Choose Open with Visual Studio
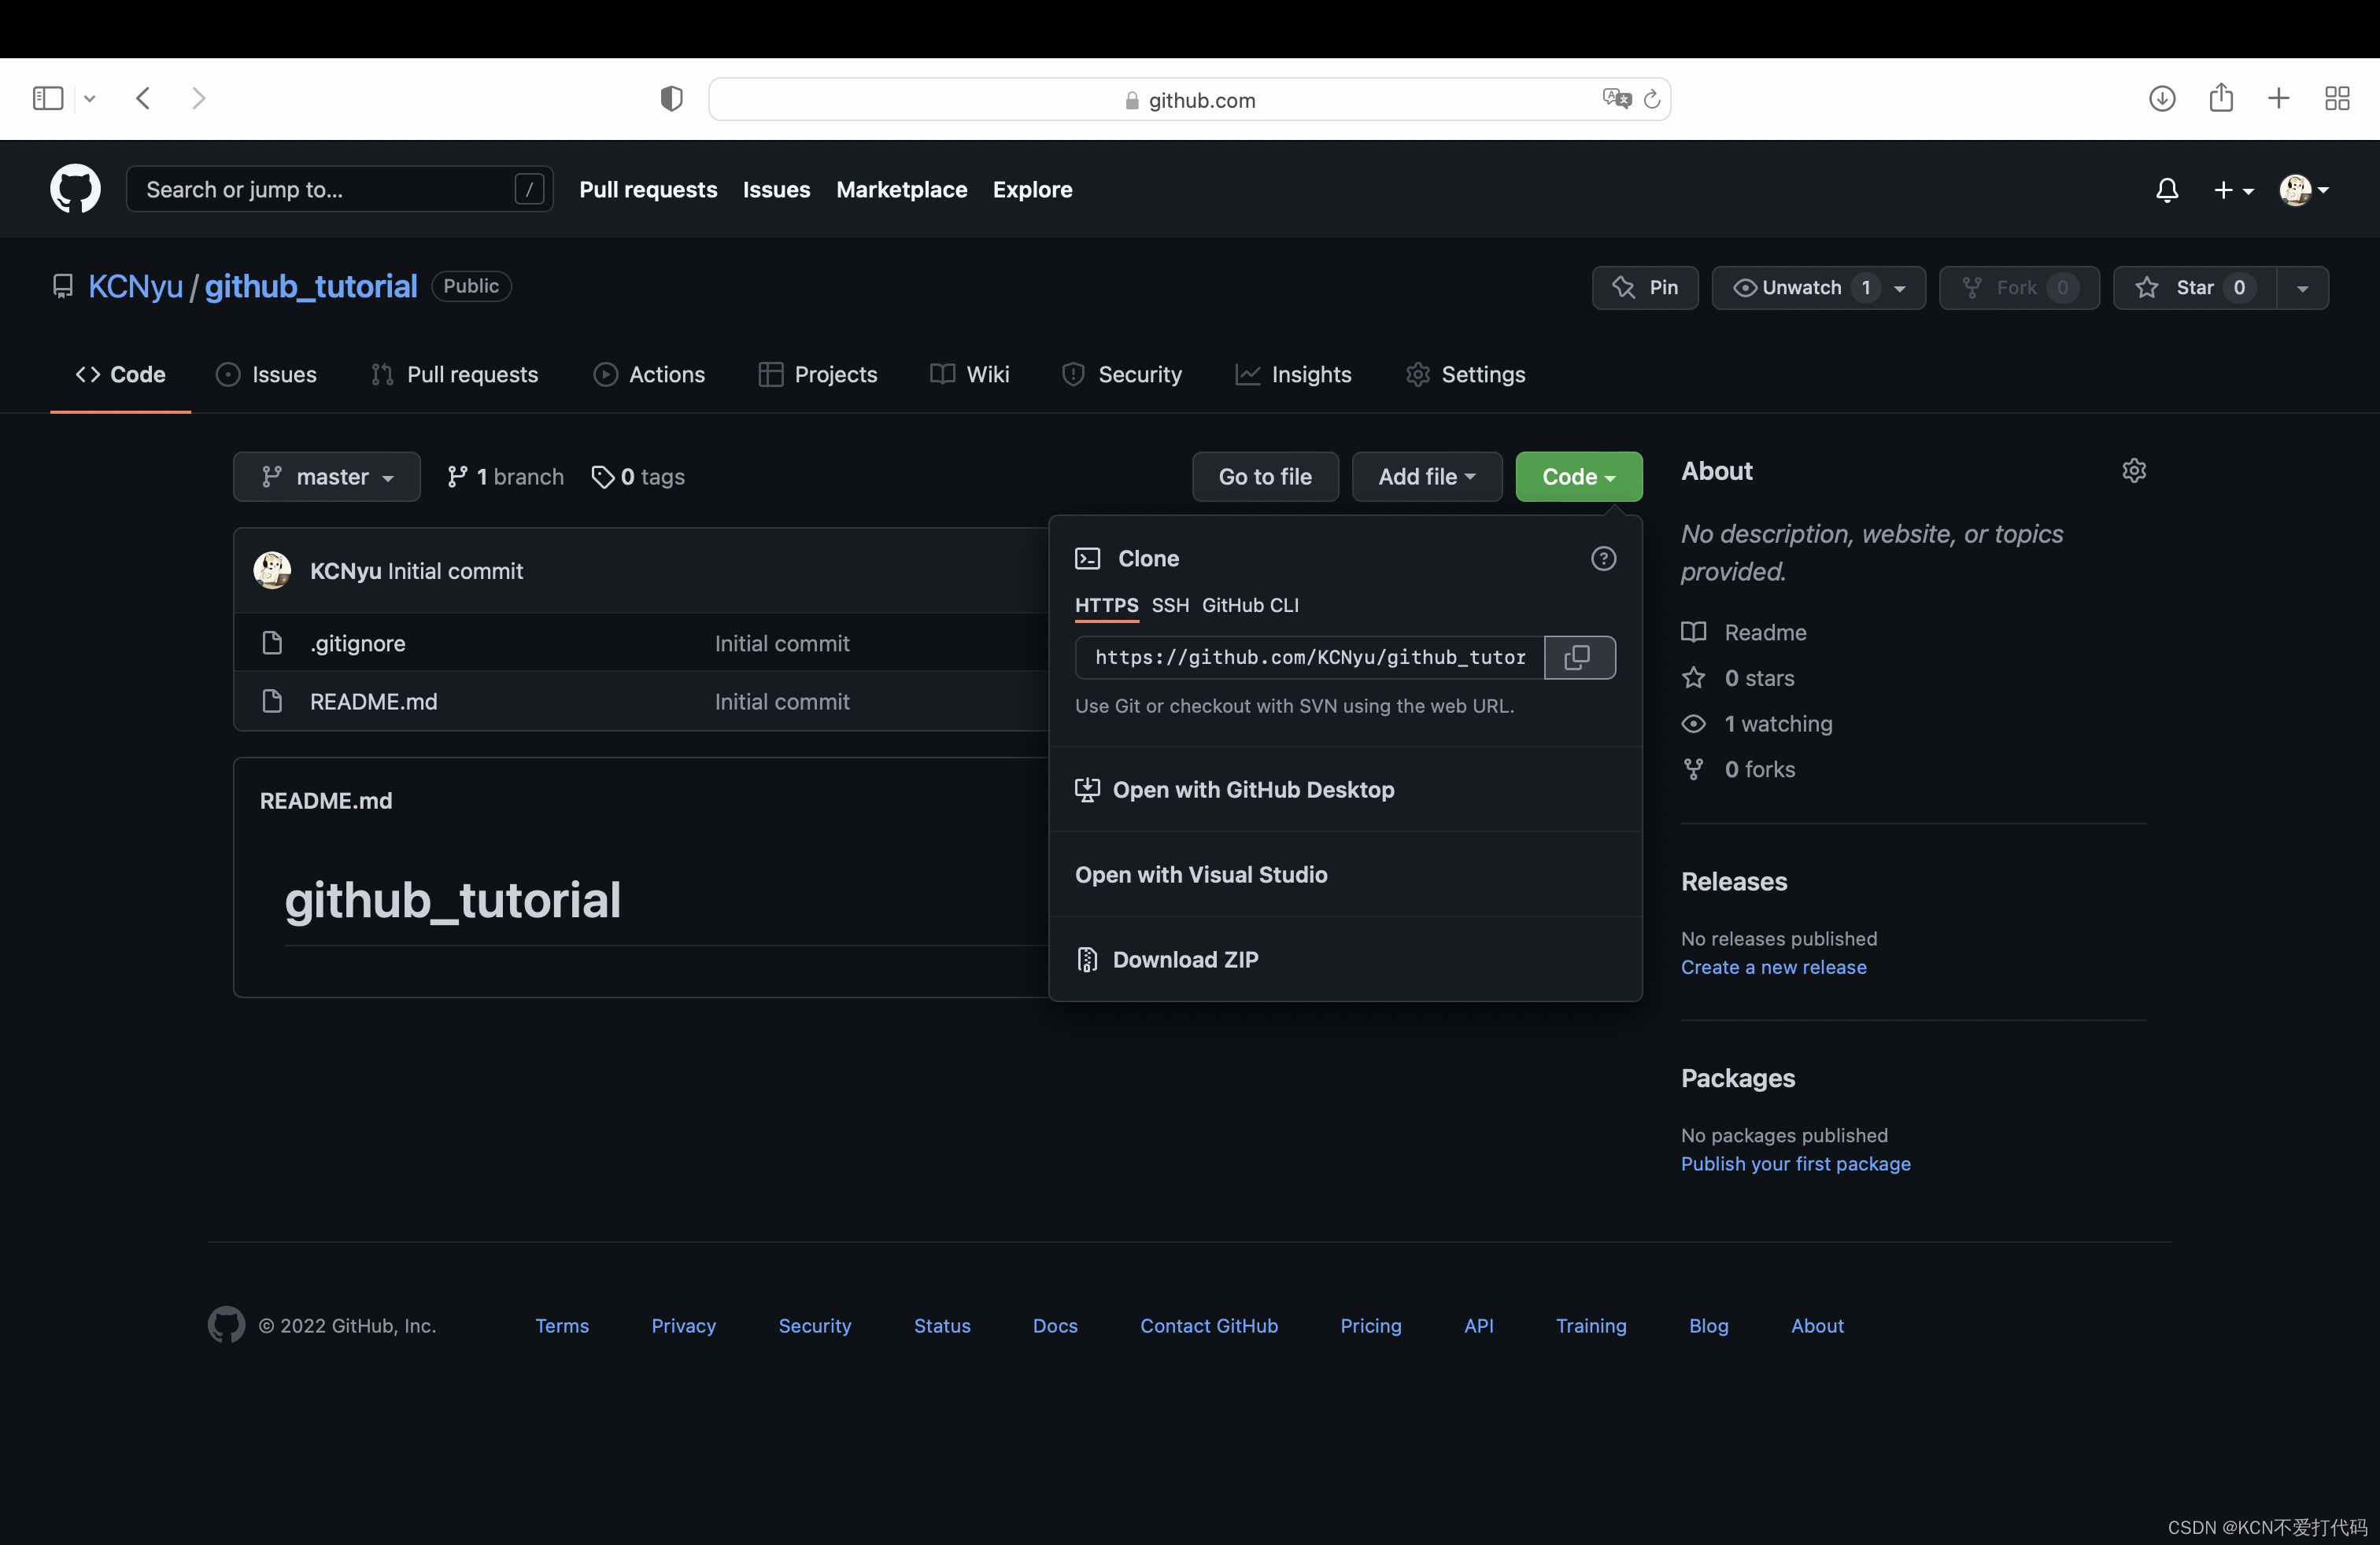2380x1545 pixels. tap(1345, 875)
